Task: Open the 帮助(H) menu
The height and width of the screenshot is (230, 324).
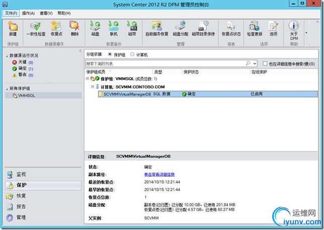Action: [x=64, y=13]
